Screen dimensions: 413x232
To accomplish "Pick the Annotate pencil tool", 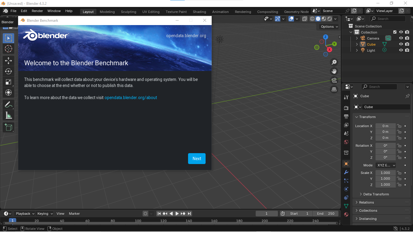I will click(8, 105).
